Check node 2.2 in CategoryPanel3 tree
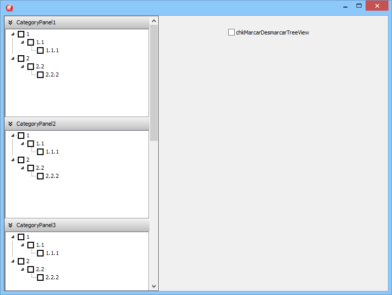The height and width of the screenshot is (295, 392). 31,270
